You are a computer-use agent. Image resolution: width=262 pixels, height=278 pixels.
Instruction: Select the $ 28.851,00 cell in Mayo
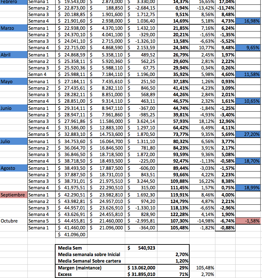pyautogui.click(x=71, y=101)
